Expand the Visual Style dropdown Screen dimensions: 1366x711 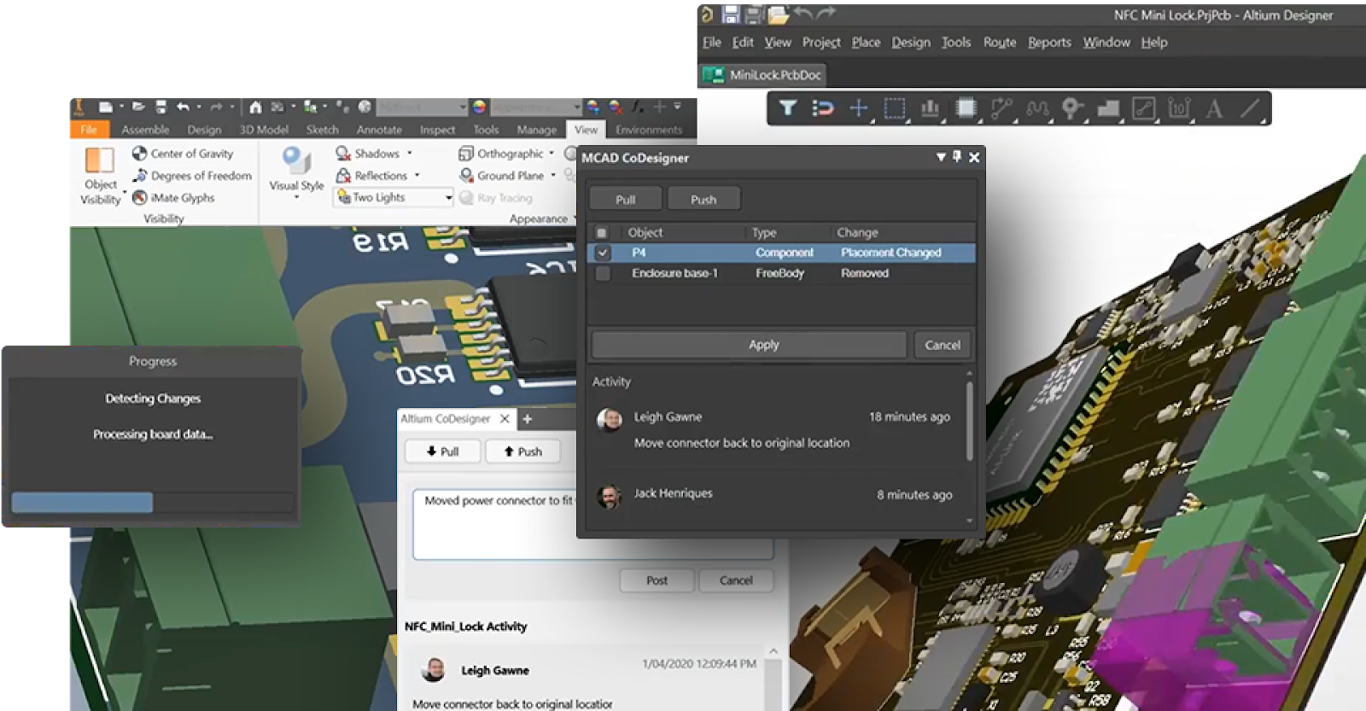(296, 197)
